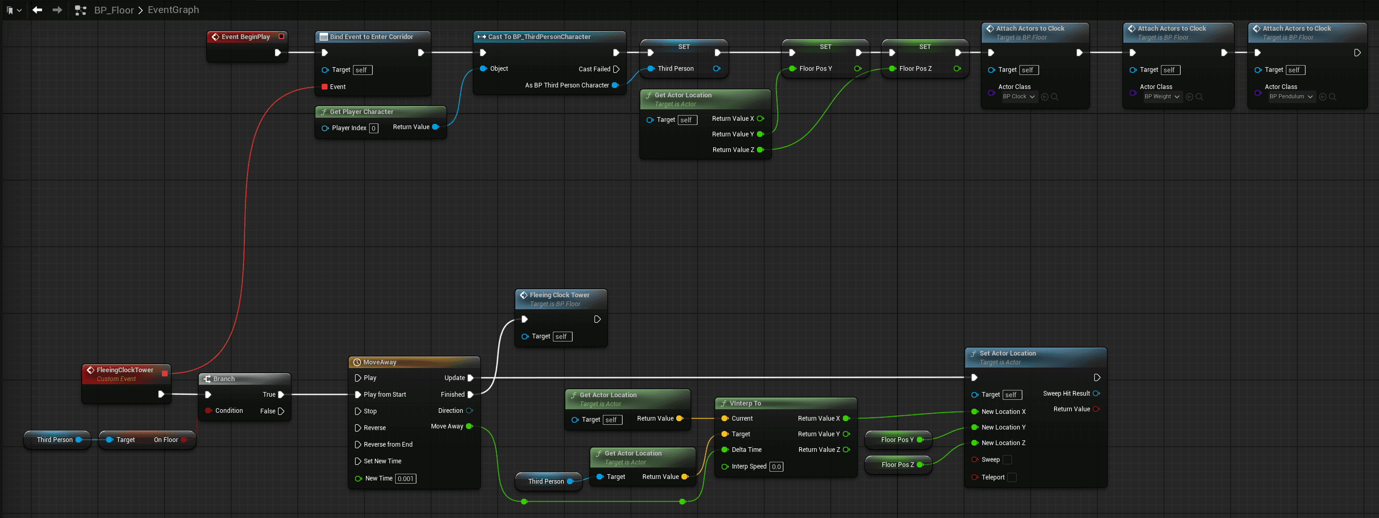The width and height of the screenshot is (1379, 518).
Task: Open the bookmarks dropdown in top-left corner
Action: (14, 10)
